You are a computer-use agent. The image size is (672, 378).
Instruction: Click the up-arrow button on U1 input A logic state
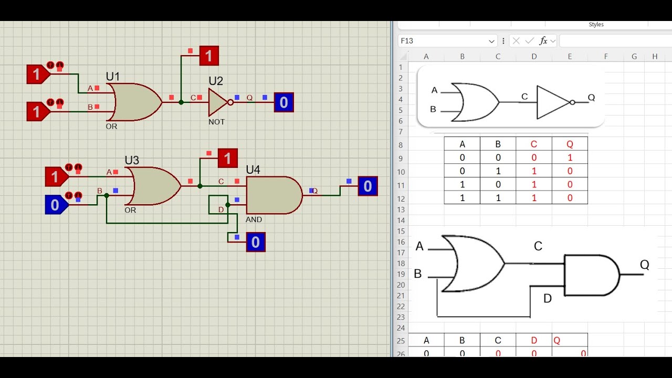[50, 65]
